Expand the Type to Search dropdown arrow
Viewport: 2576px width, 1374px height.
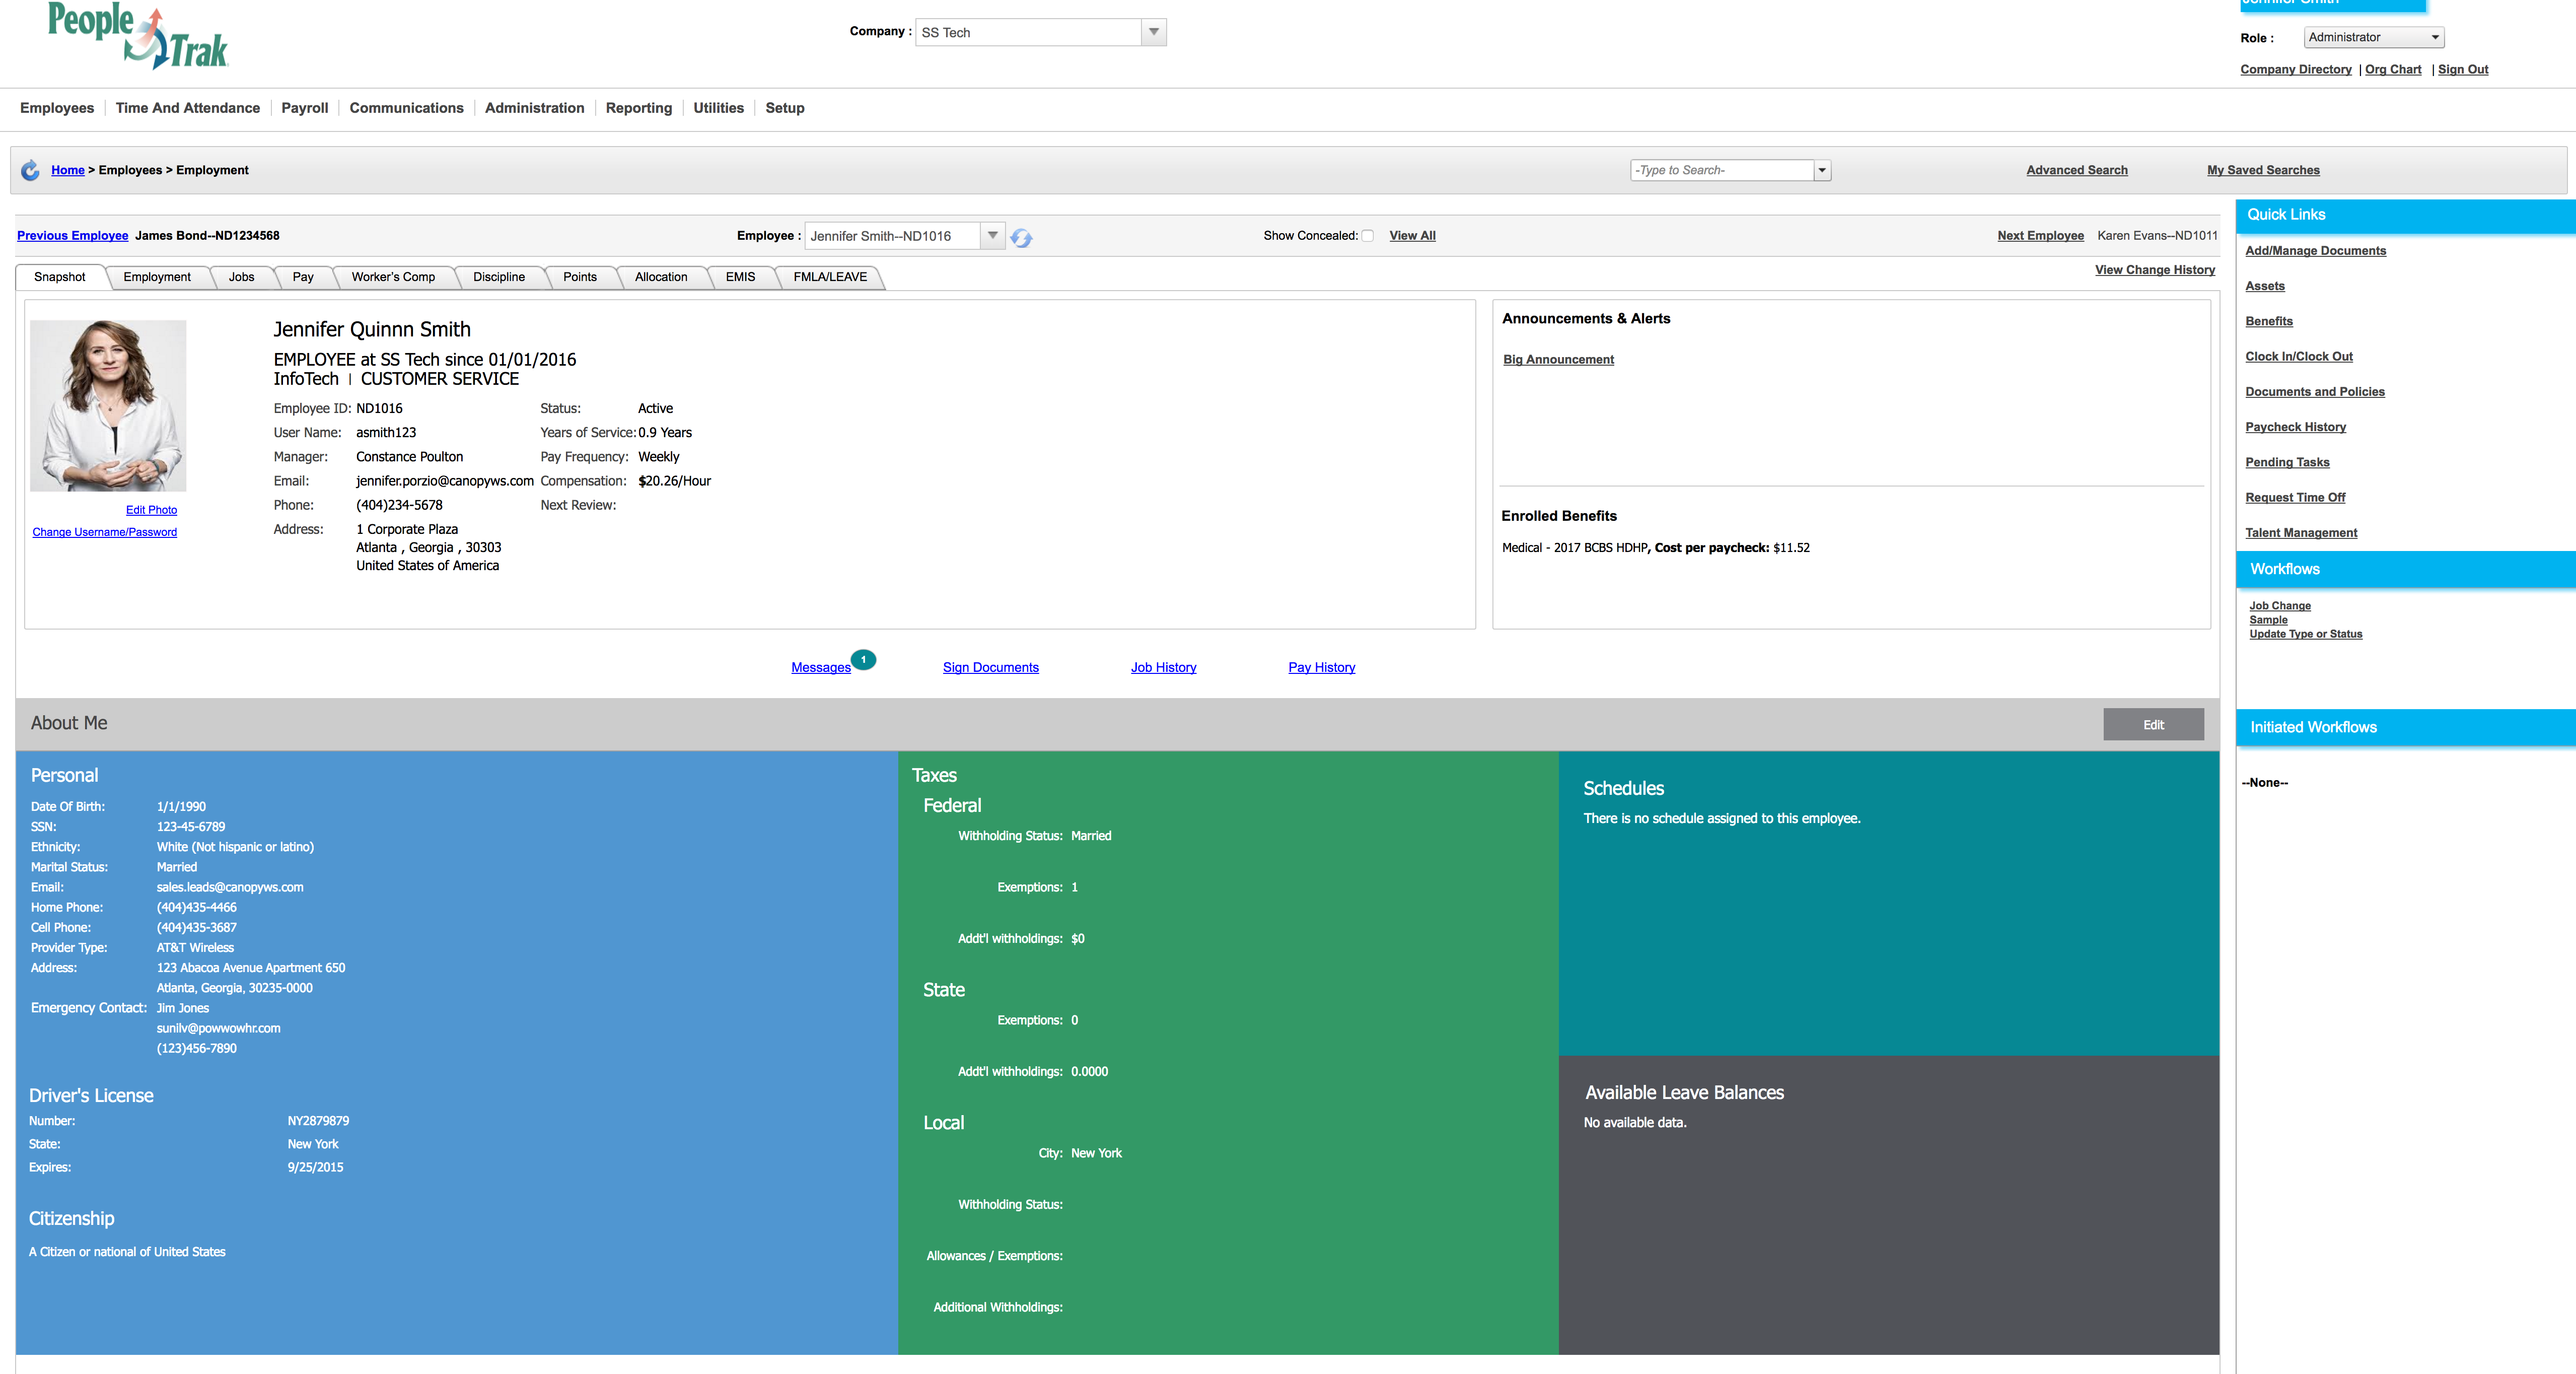point(1822,170)
